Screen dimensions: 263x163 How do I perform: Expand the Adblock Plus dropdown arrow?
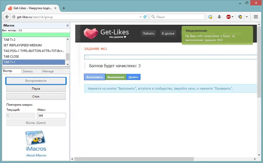pos(232,17)
